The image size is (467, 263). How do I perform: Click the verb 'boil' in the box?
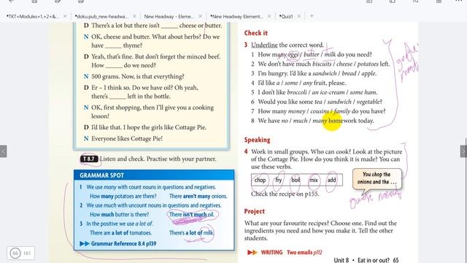[296, 180]
